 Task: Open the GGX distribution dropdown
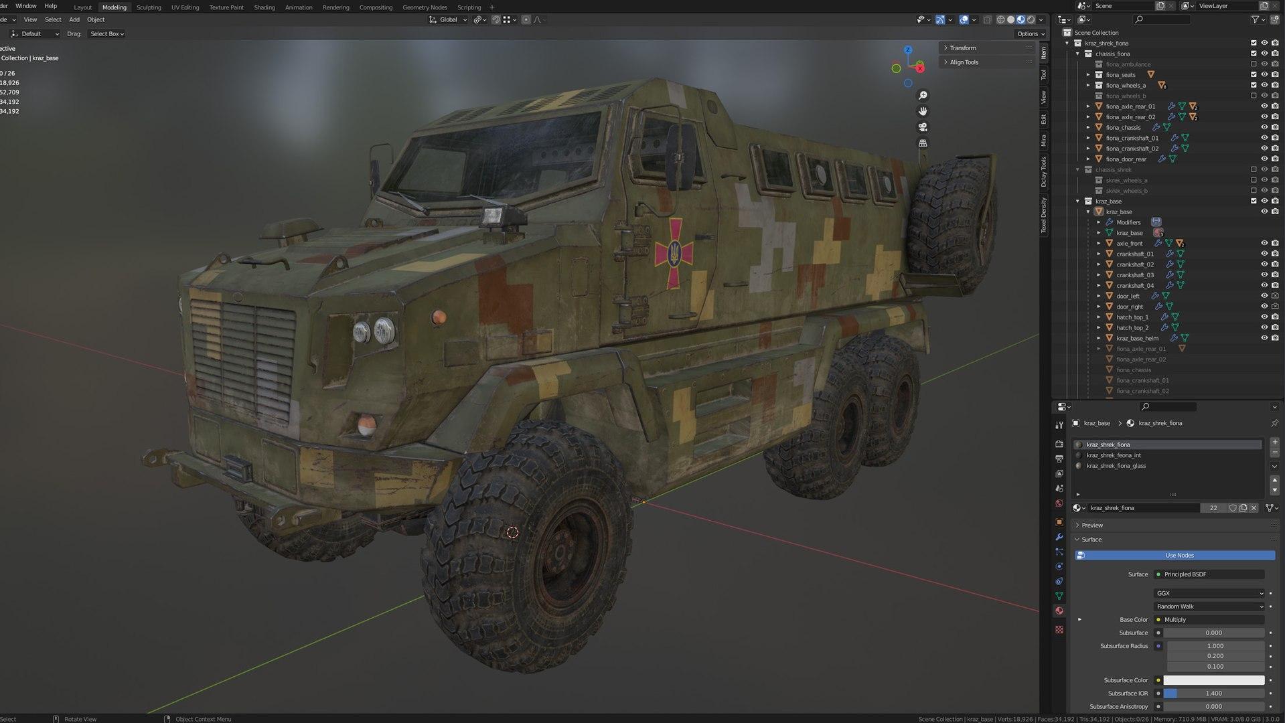click(x=1209, y=593)
